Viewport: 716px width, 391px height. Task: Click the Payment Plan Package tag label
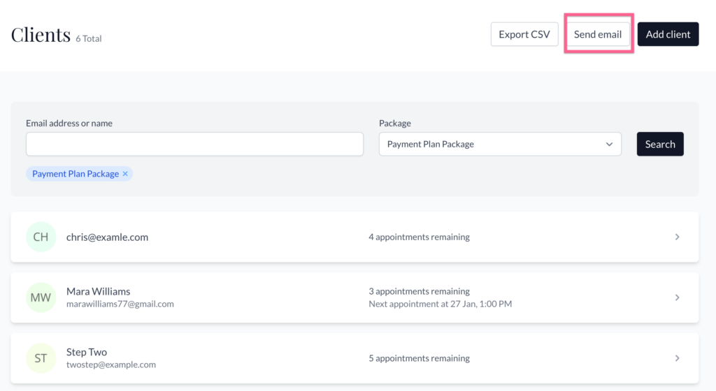75,174
